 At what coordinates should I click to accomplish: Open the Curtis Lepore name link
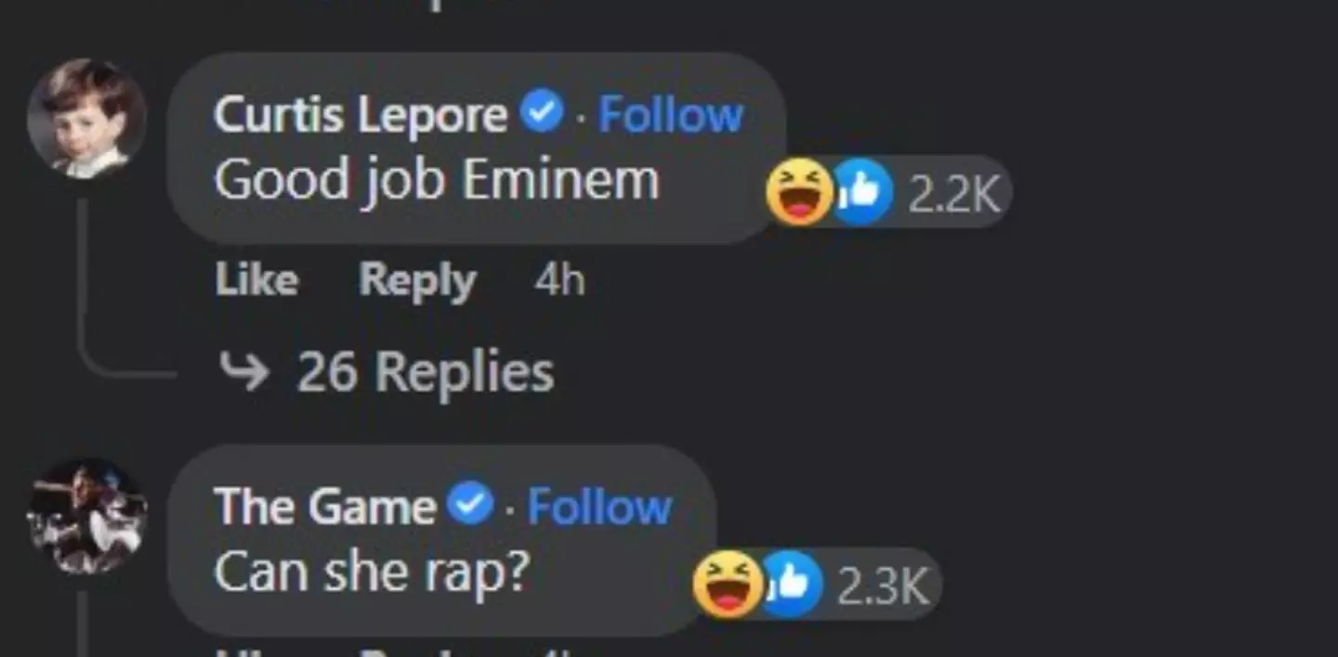point(361,115)
